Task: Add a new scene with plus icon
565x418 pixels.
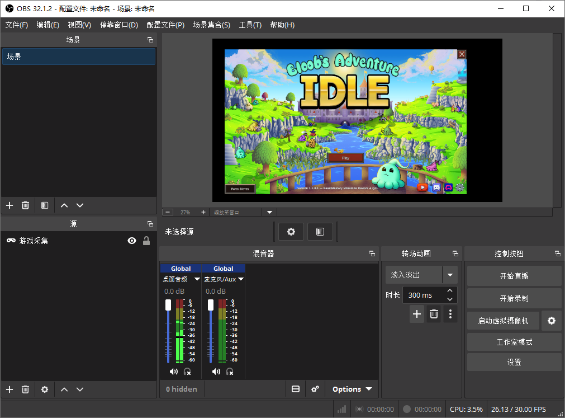Action: pyautogui.click(x=10, y=205)
